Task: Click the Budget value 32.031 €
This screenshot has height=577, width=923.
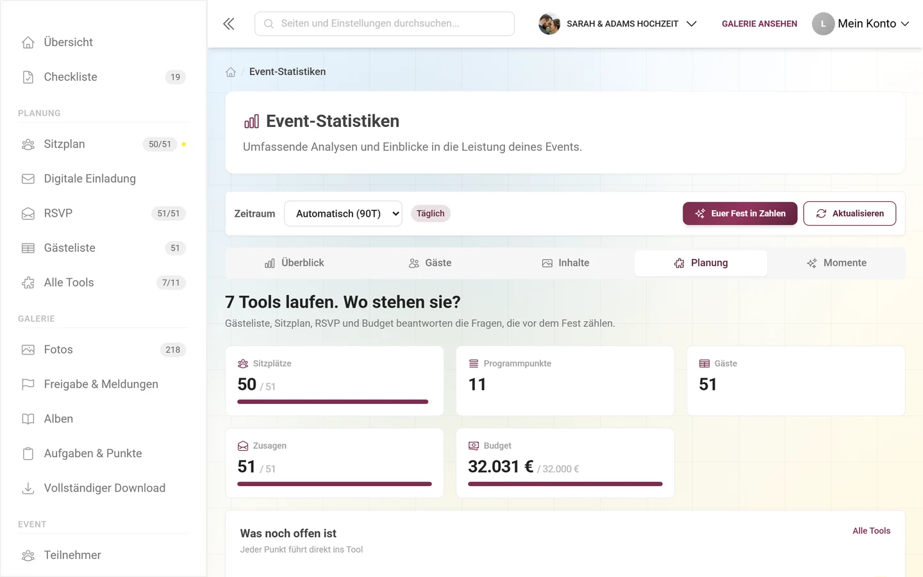Action: click(501, 467)
